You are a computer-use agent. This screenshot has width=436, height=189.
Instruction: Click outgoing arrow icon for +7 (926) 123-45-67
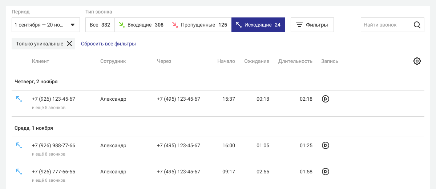[19, 99]
